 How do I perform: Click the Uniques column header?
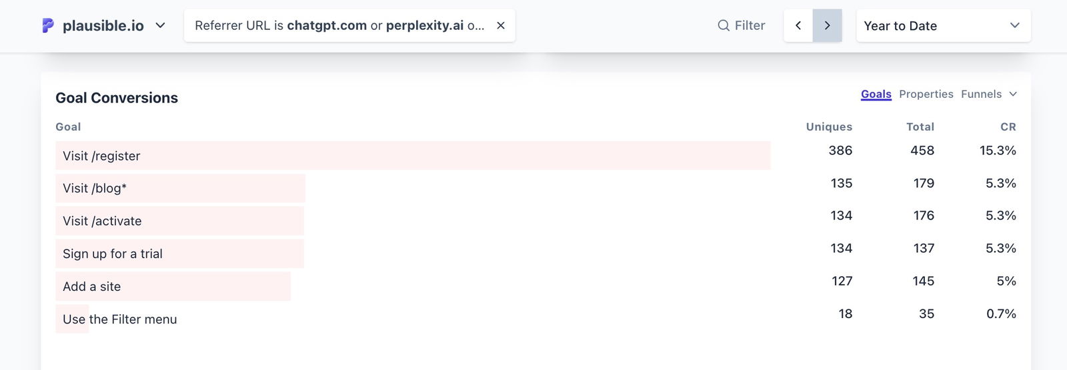828,126
